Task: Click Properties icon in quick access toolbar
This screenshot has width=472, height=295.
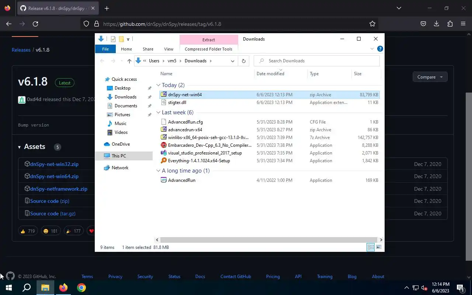Action: (x=113, y=39)
